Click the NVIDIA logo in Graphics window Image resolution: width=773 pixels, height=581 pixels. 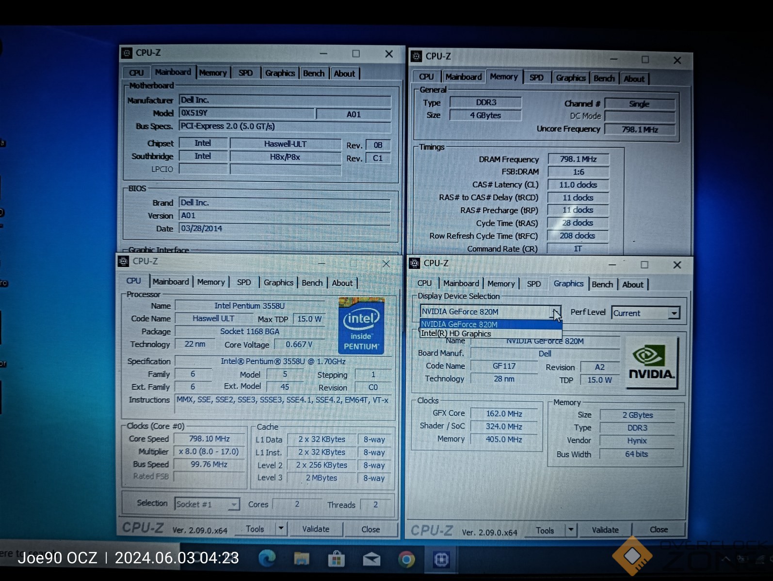(x=652, y=363)
